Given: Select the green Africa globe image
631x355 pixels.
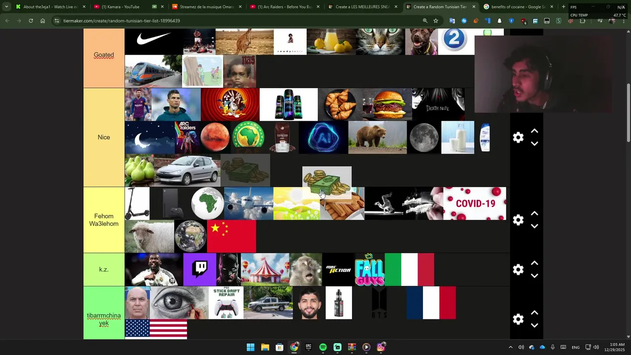Looking at the screenshot, I should [x=207, y=204].
